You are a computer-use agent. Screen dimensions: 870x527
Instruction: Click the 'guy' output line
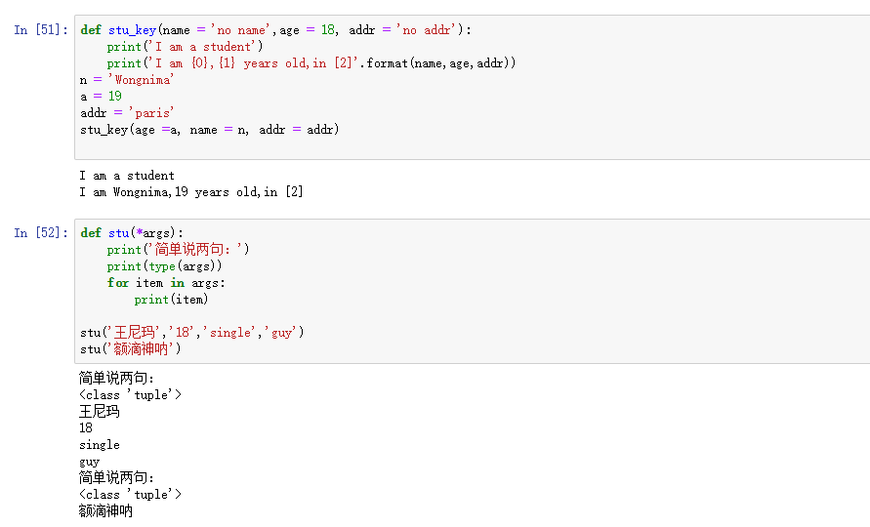coord(90,462)
